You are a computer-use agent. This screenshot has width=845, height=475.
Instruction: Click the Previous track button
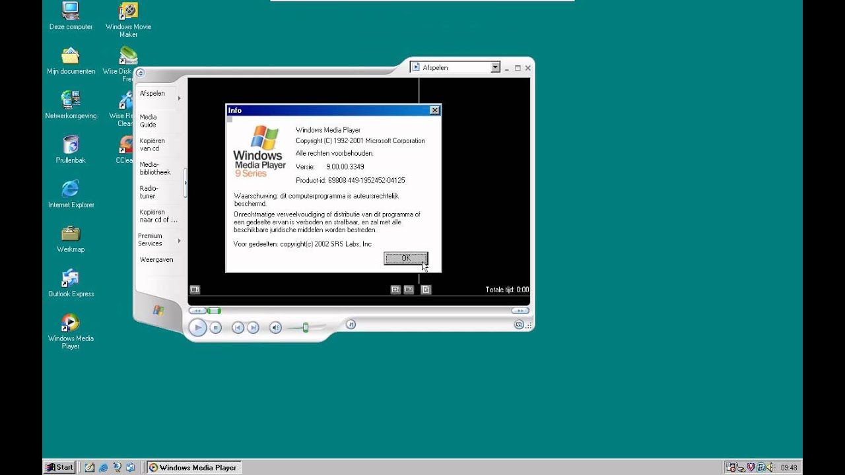click(238, 327)
